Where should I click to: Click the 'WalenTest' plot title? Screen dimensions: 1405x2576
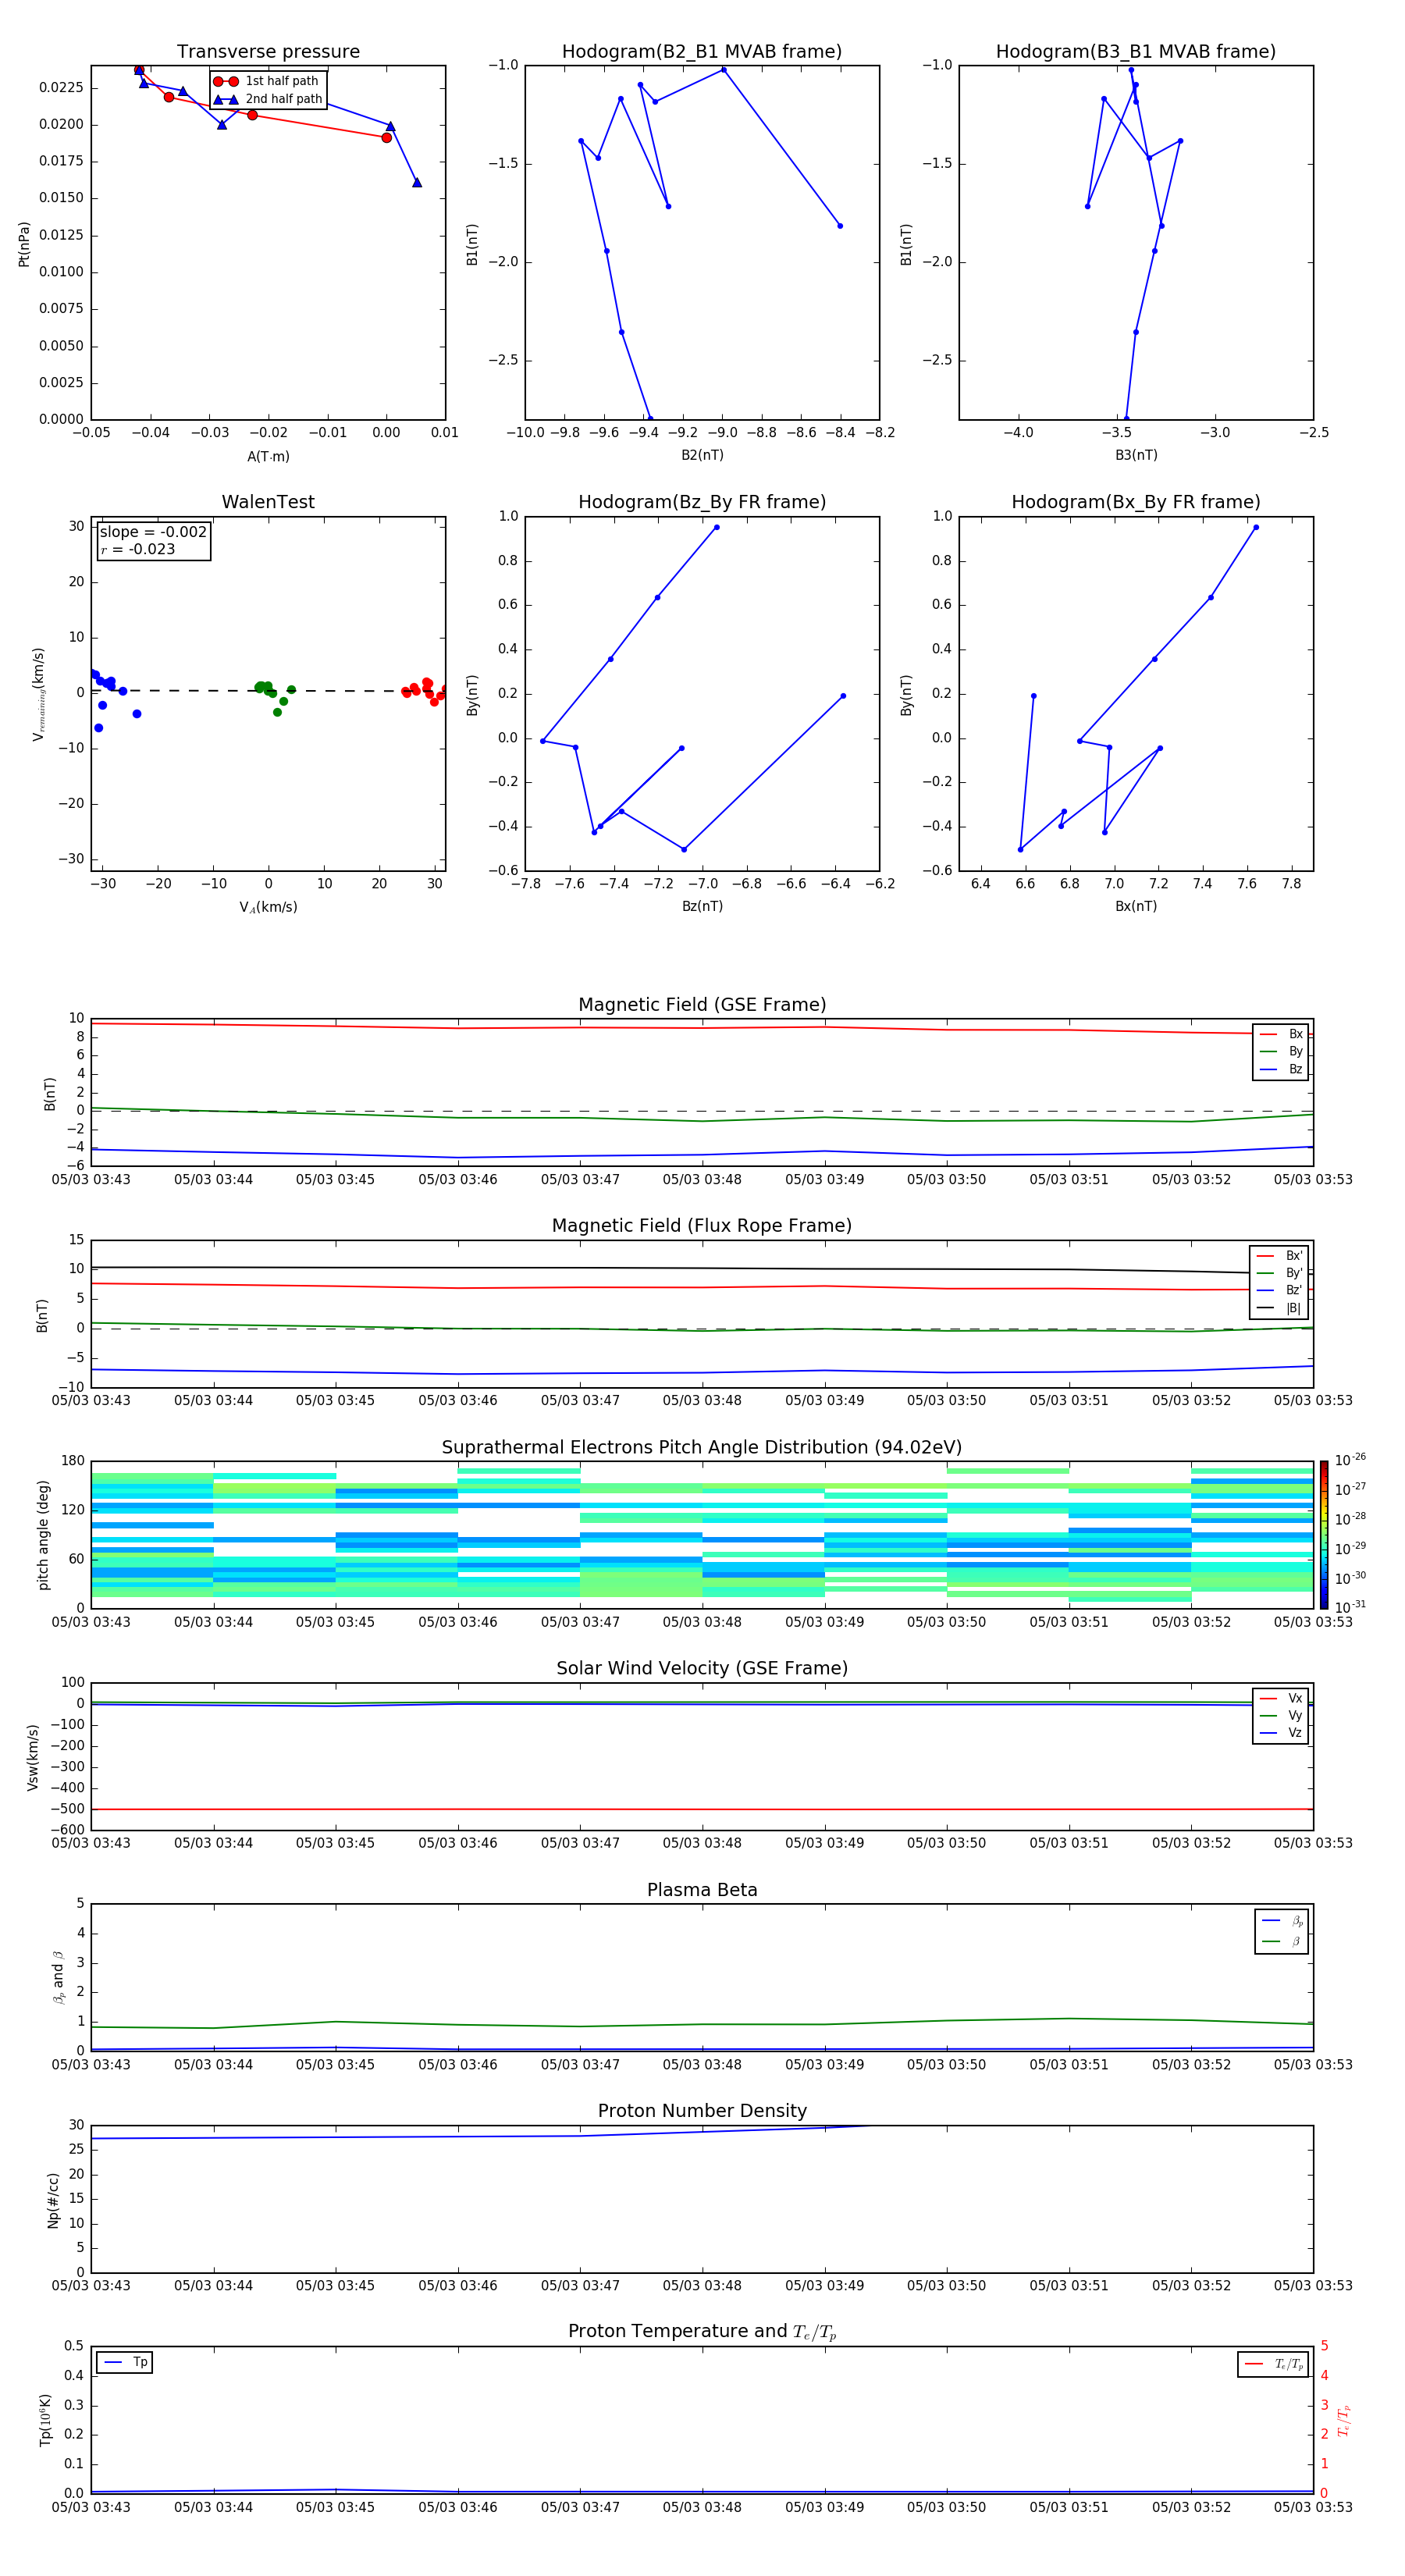268,502
